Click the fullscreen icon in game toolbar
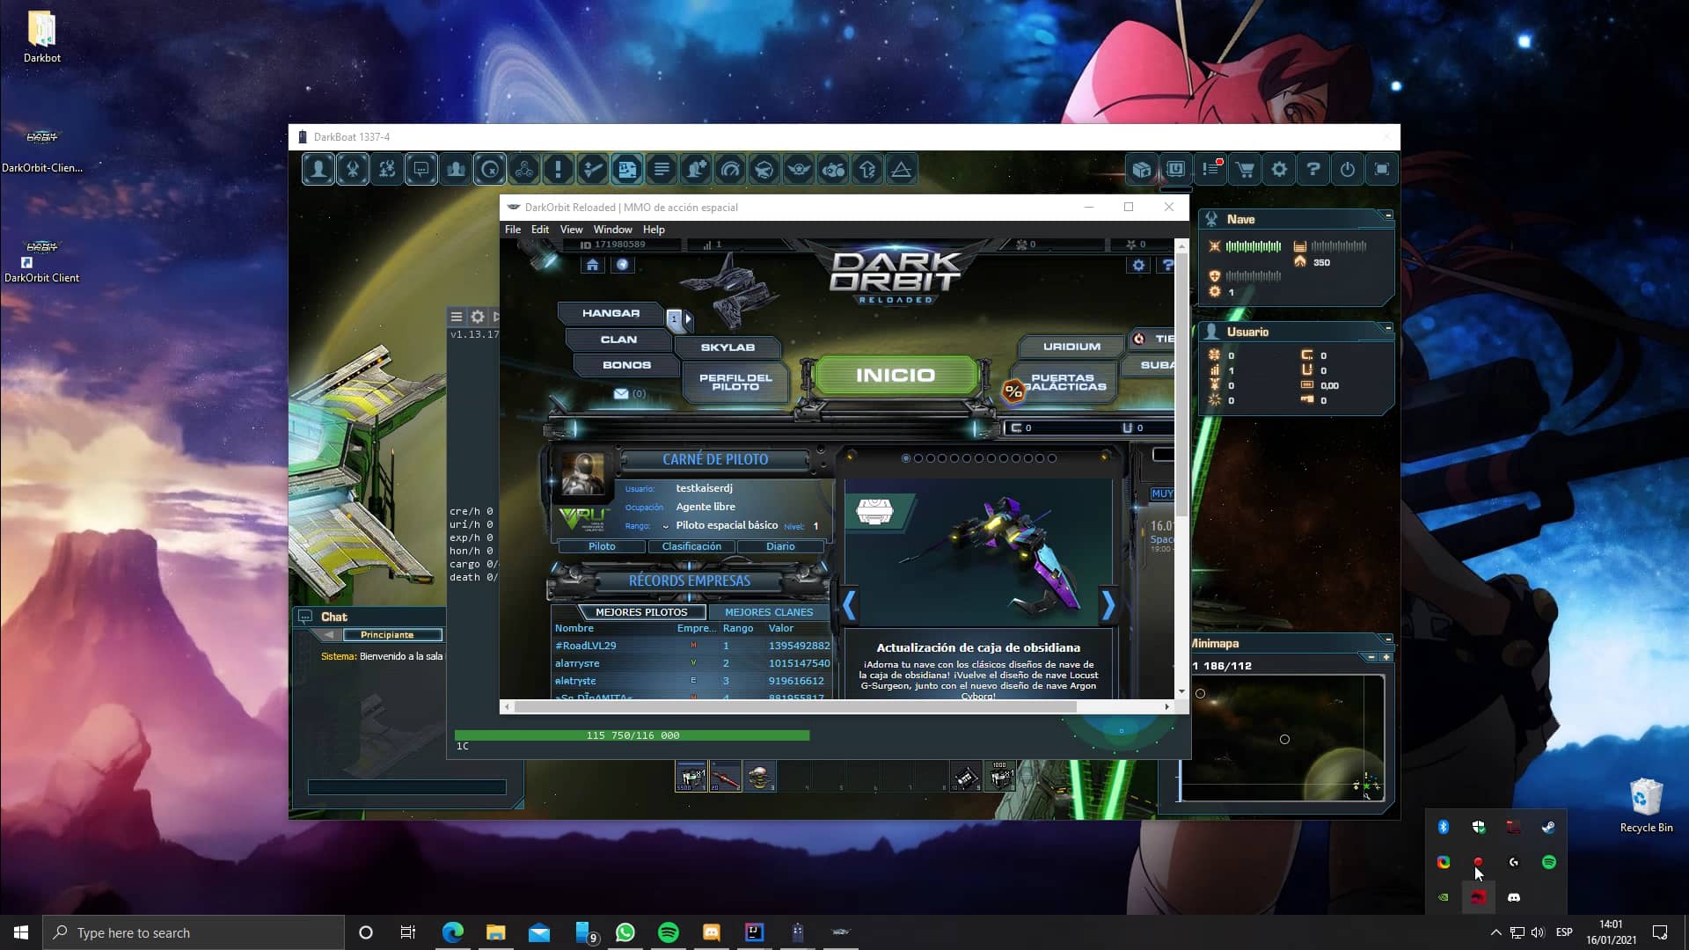Screen dimensions: 1689x950 coord(1382,170)
